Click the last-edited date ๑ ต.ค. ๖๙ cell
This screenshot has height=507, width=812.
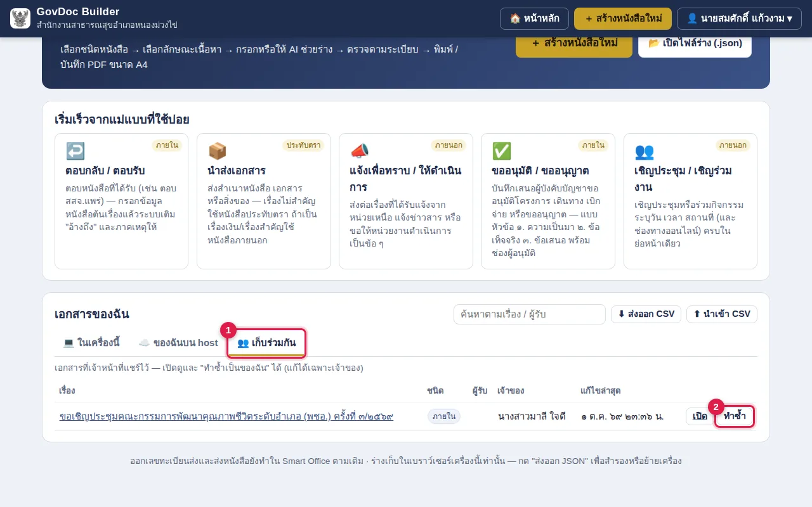tap(622, 416)
